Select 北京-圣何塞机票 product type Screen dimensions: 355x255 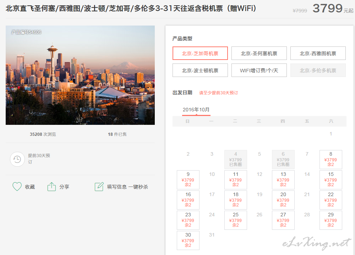click(259, 53)
